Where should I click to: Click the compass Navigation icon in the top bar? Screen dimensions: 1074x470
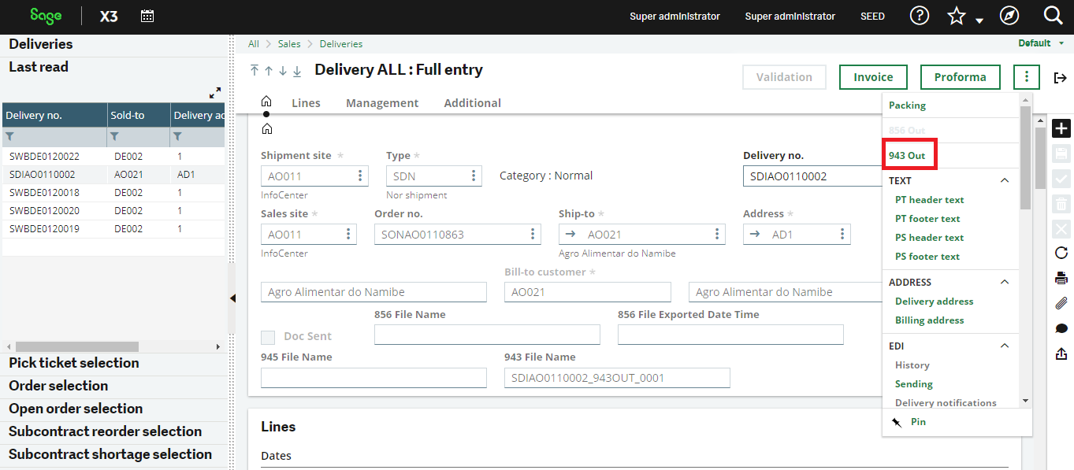[1009, 15]
